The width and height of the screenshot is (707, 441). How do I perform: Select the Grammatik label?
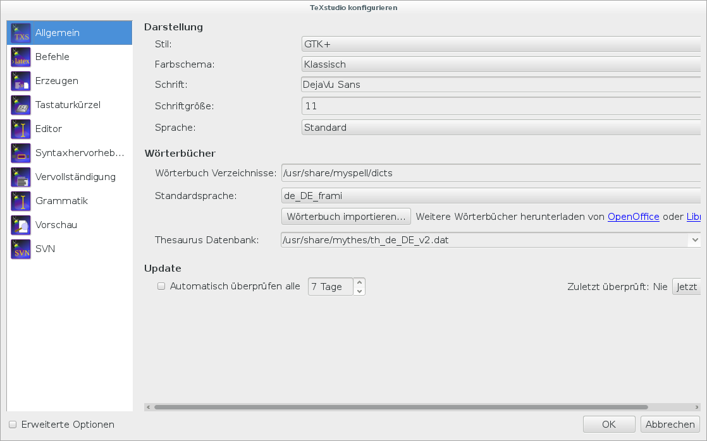pos(62,201)
